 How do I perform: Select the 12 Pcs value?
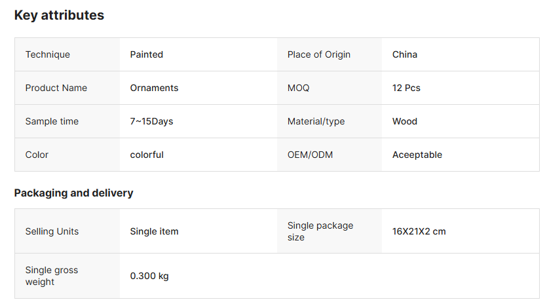tap(406, 88)
